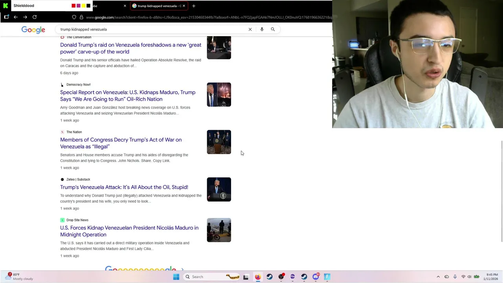
Task: Close the 'trump kidnapped venezuela' tab
Action: [x=184, y=6]
